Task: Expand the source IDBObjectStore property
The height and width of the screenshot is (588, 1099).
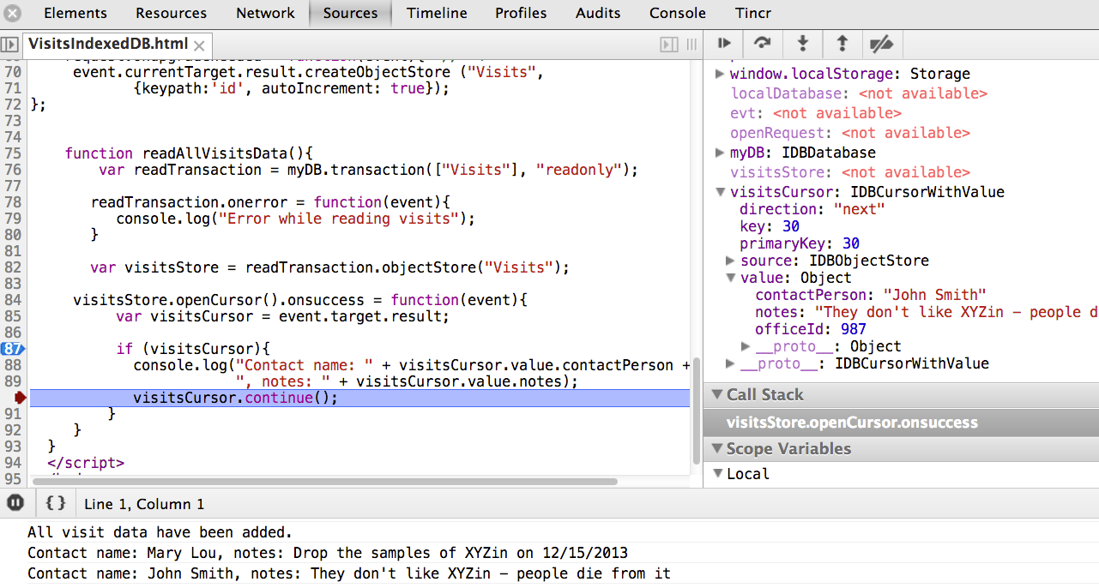Action: point(730,261)
